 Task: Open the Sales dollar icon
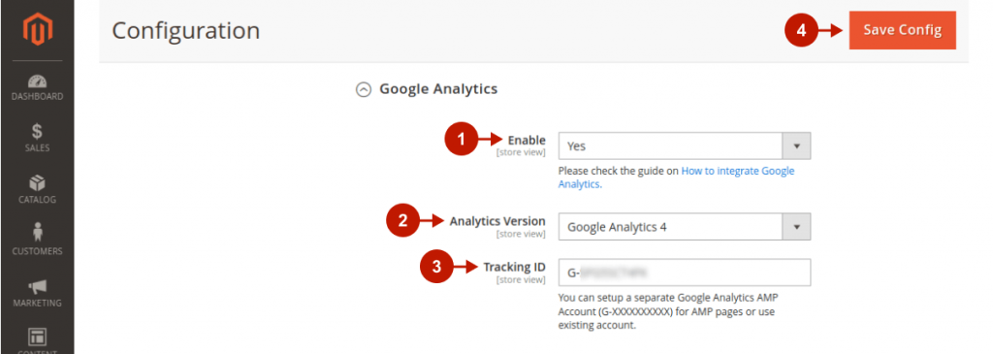(x=38, y=132)
